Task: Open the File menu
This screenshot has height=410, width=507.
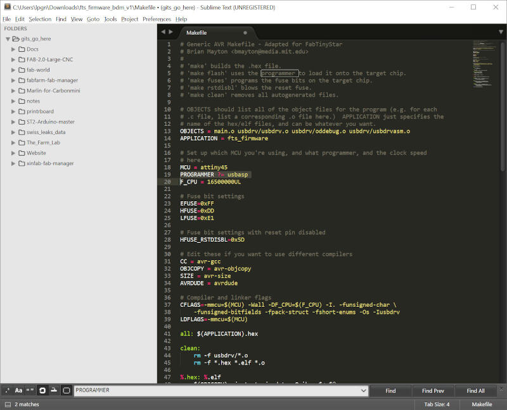Action: click(x=6, y=19)
